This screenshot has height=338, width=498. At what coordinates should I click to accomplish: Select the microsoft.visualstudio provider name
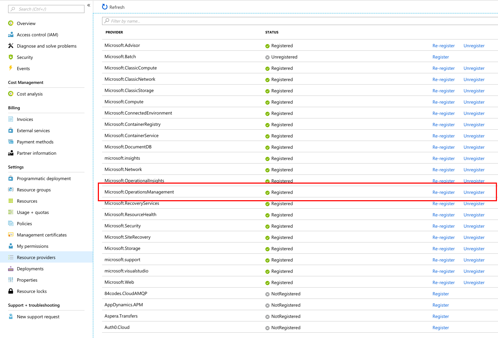[126, 271]
